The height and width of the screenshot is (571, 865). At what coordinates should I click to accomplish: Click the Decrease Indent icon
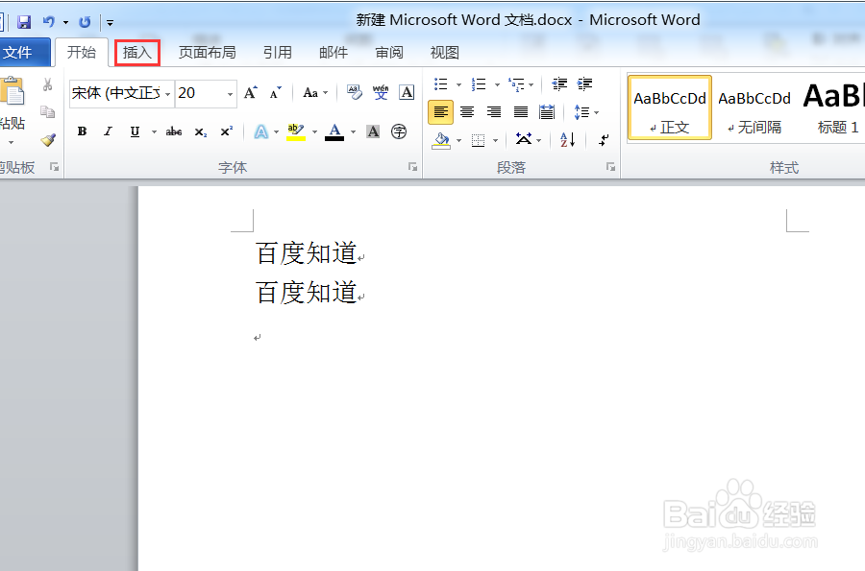559,83
